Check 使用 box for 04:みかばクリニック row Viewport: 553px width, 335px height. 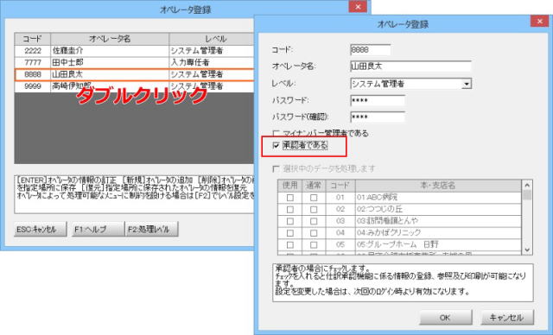[x=290, y=233]
